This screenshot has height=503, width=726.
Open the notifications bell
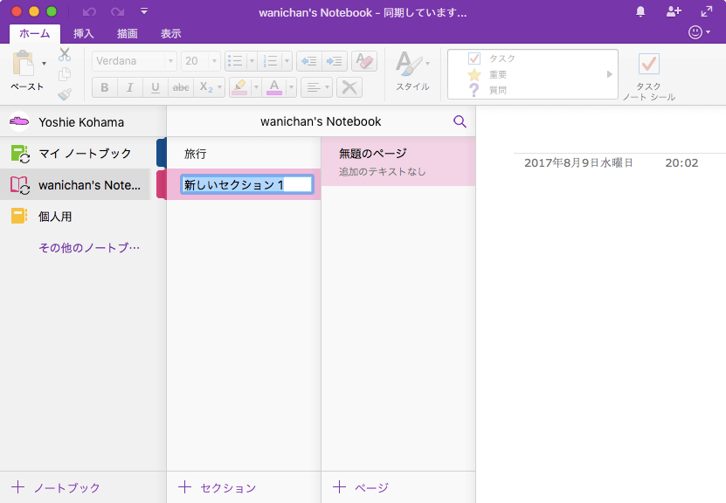[640, 11]
